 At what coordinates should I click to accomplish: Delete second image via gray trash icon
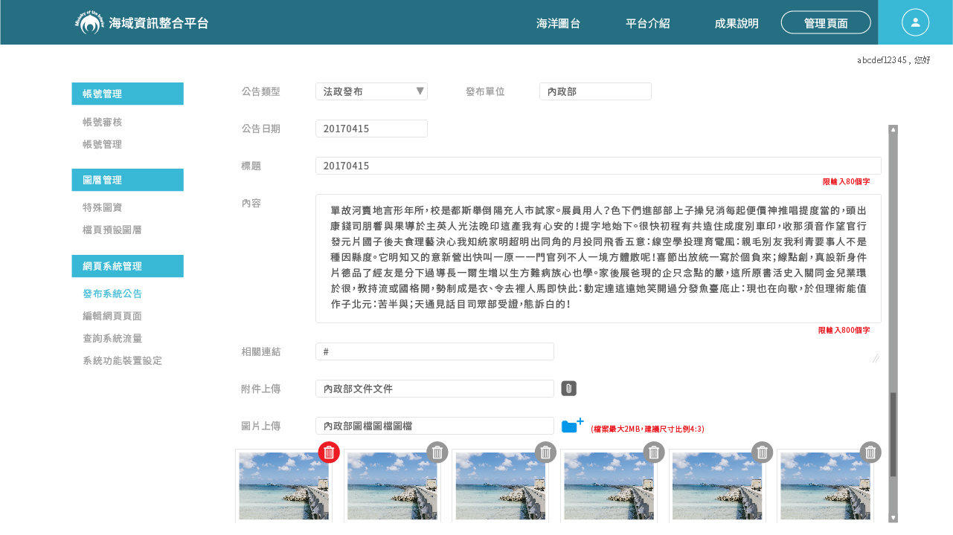[437, 452]
